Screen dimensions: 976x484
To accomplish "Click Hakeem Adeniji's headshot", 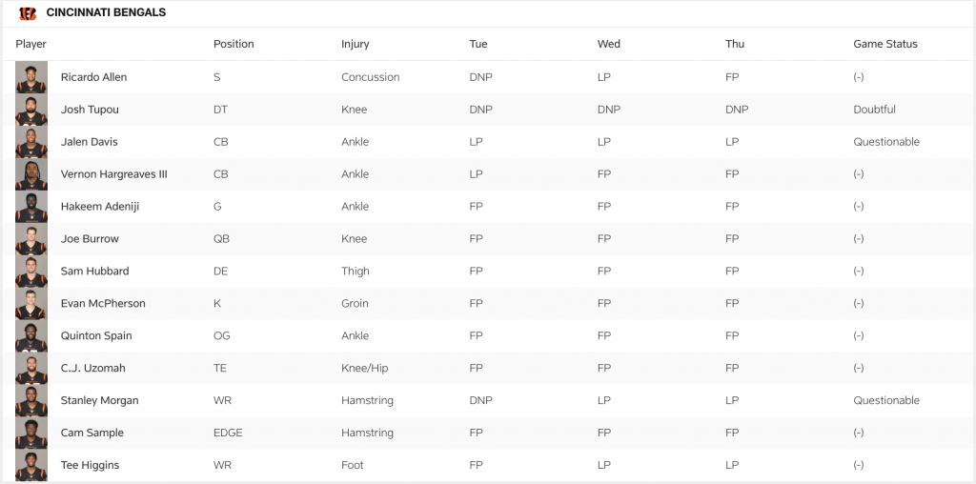I will click(31, 207).
